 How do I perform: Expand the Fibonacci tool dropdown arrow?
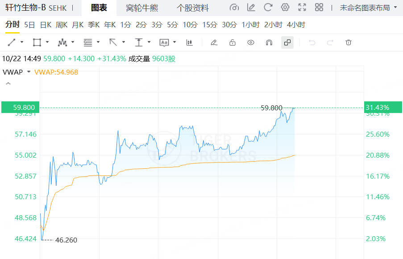[x=98, y=42]
